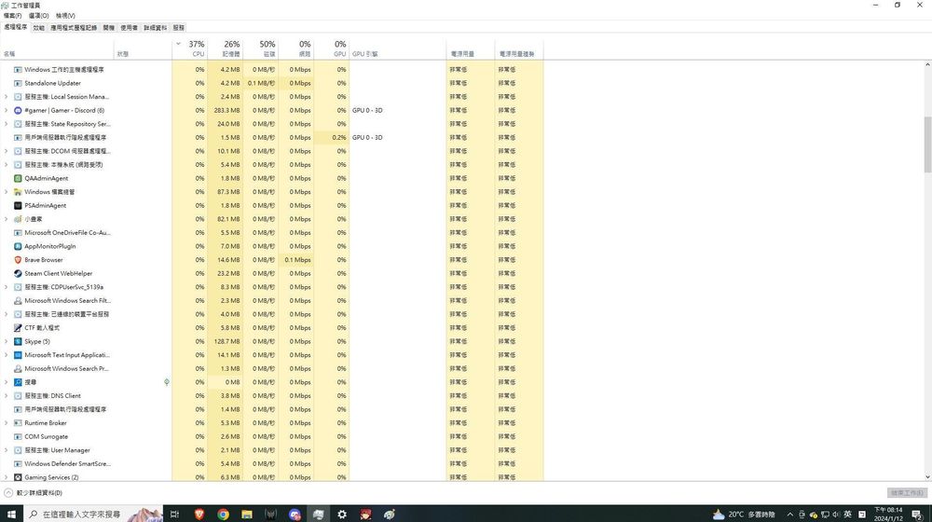Expand the Skype (5) process group
Image resolution: width=932 pixels, height=522 pixels.
(6, 341)
